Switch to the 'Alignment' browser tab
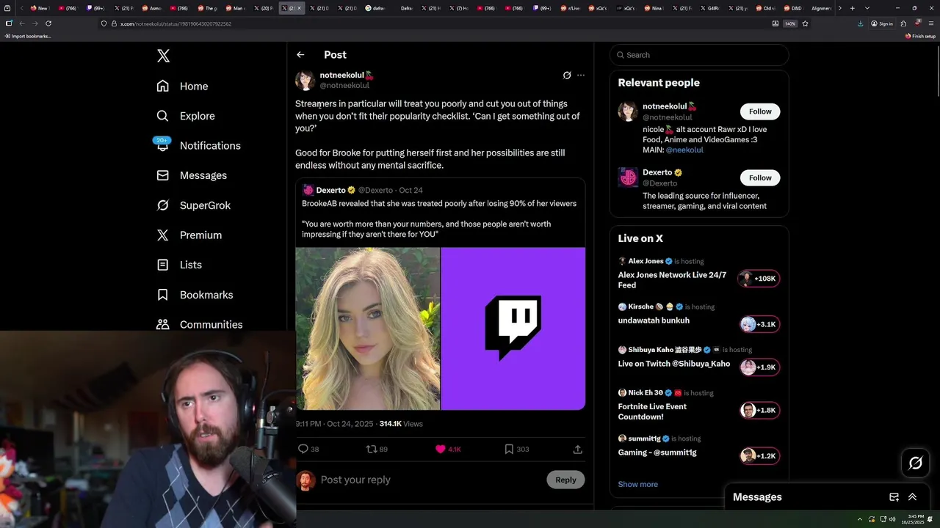Viewport: 940px width, 528px height. pos(820,8)
